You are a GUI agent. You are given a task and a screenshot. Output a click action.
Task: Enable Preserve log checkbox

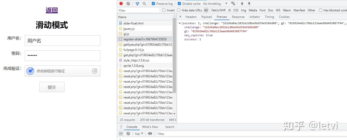[153, 4]
